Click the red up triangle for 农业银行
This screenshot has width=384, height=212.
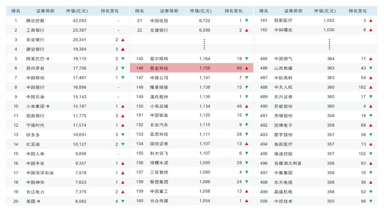coord(123,40)
